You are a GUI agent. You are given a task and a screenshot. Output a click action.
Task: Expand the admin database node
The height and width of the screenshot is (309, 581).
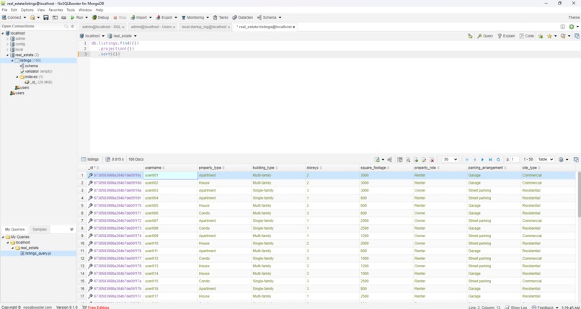[7, 38]
